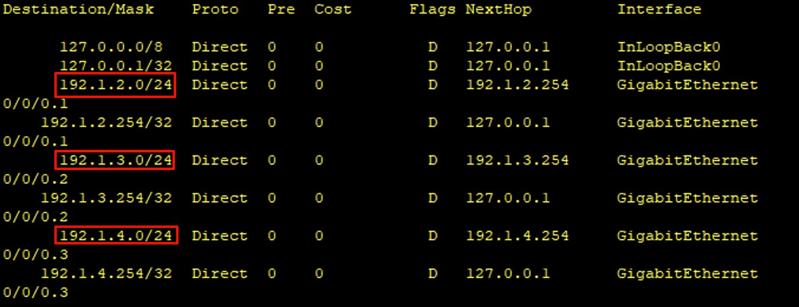Click wrapped 0/0/0.1 text below 192.1.2.0/24 row
The width and height of the screenshot is (799, 307).
[35, 104]
